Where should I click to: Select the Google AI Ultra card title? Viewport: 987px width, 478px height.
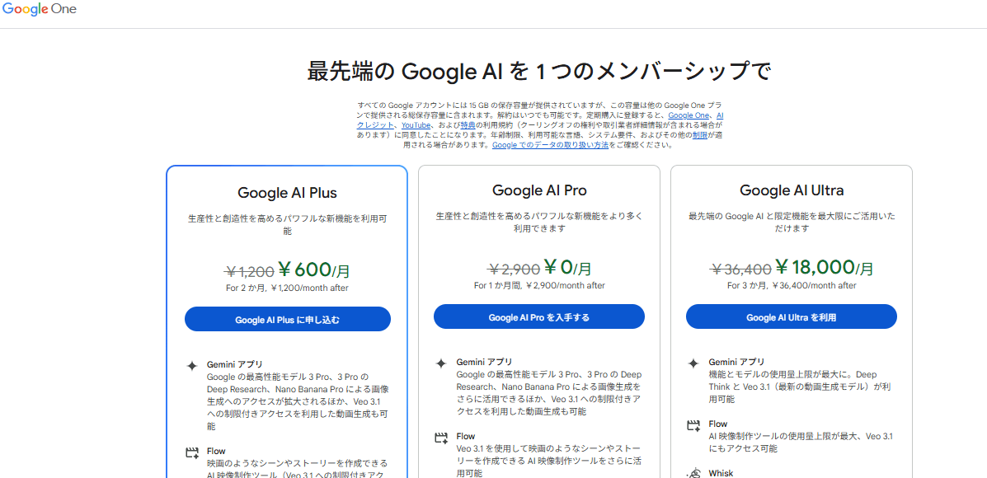792,190
